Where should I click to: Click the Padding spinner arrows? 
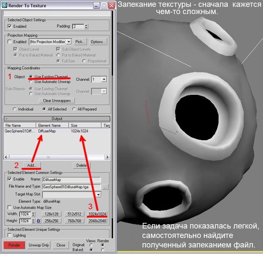tap(86, 26)
